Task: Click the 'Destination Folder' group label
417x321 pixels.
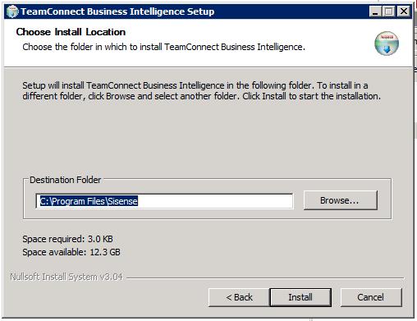Action: click(x=66, y=180)
